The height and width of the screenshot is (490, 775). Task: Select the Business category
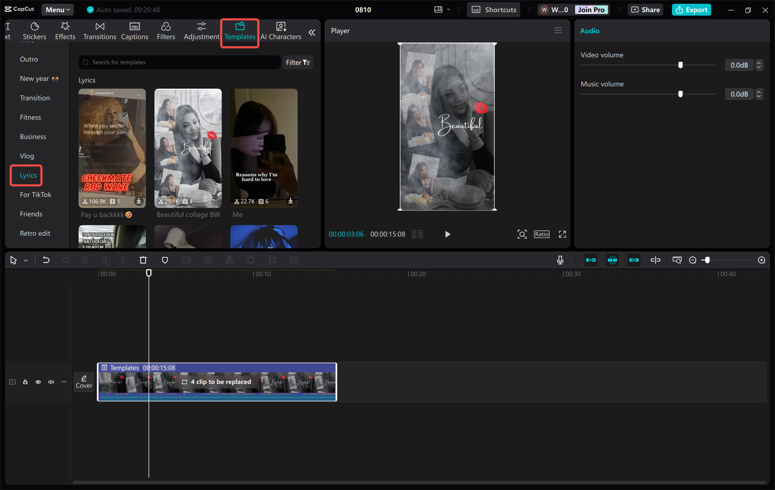click(33, 137)
